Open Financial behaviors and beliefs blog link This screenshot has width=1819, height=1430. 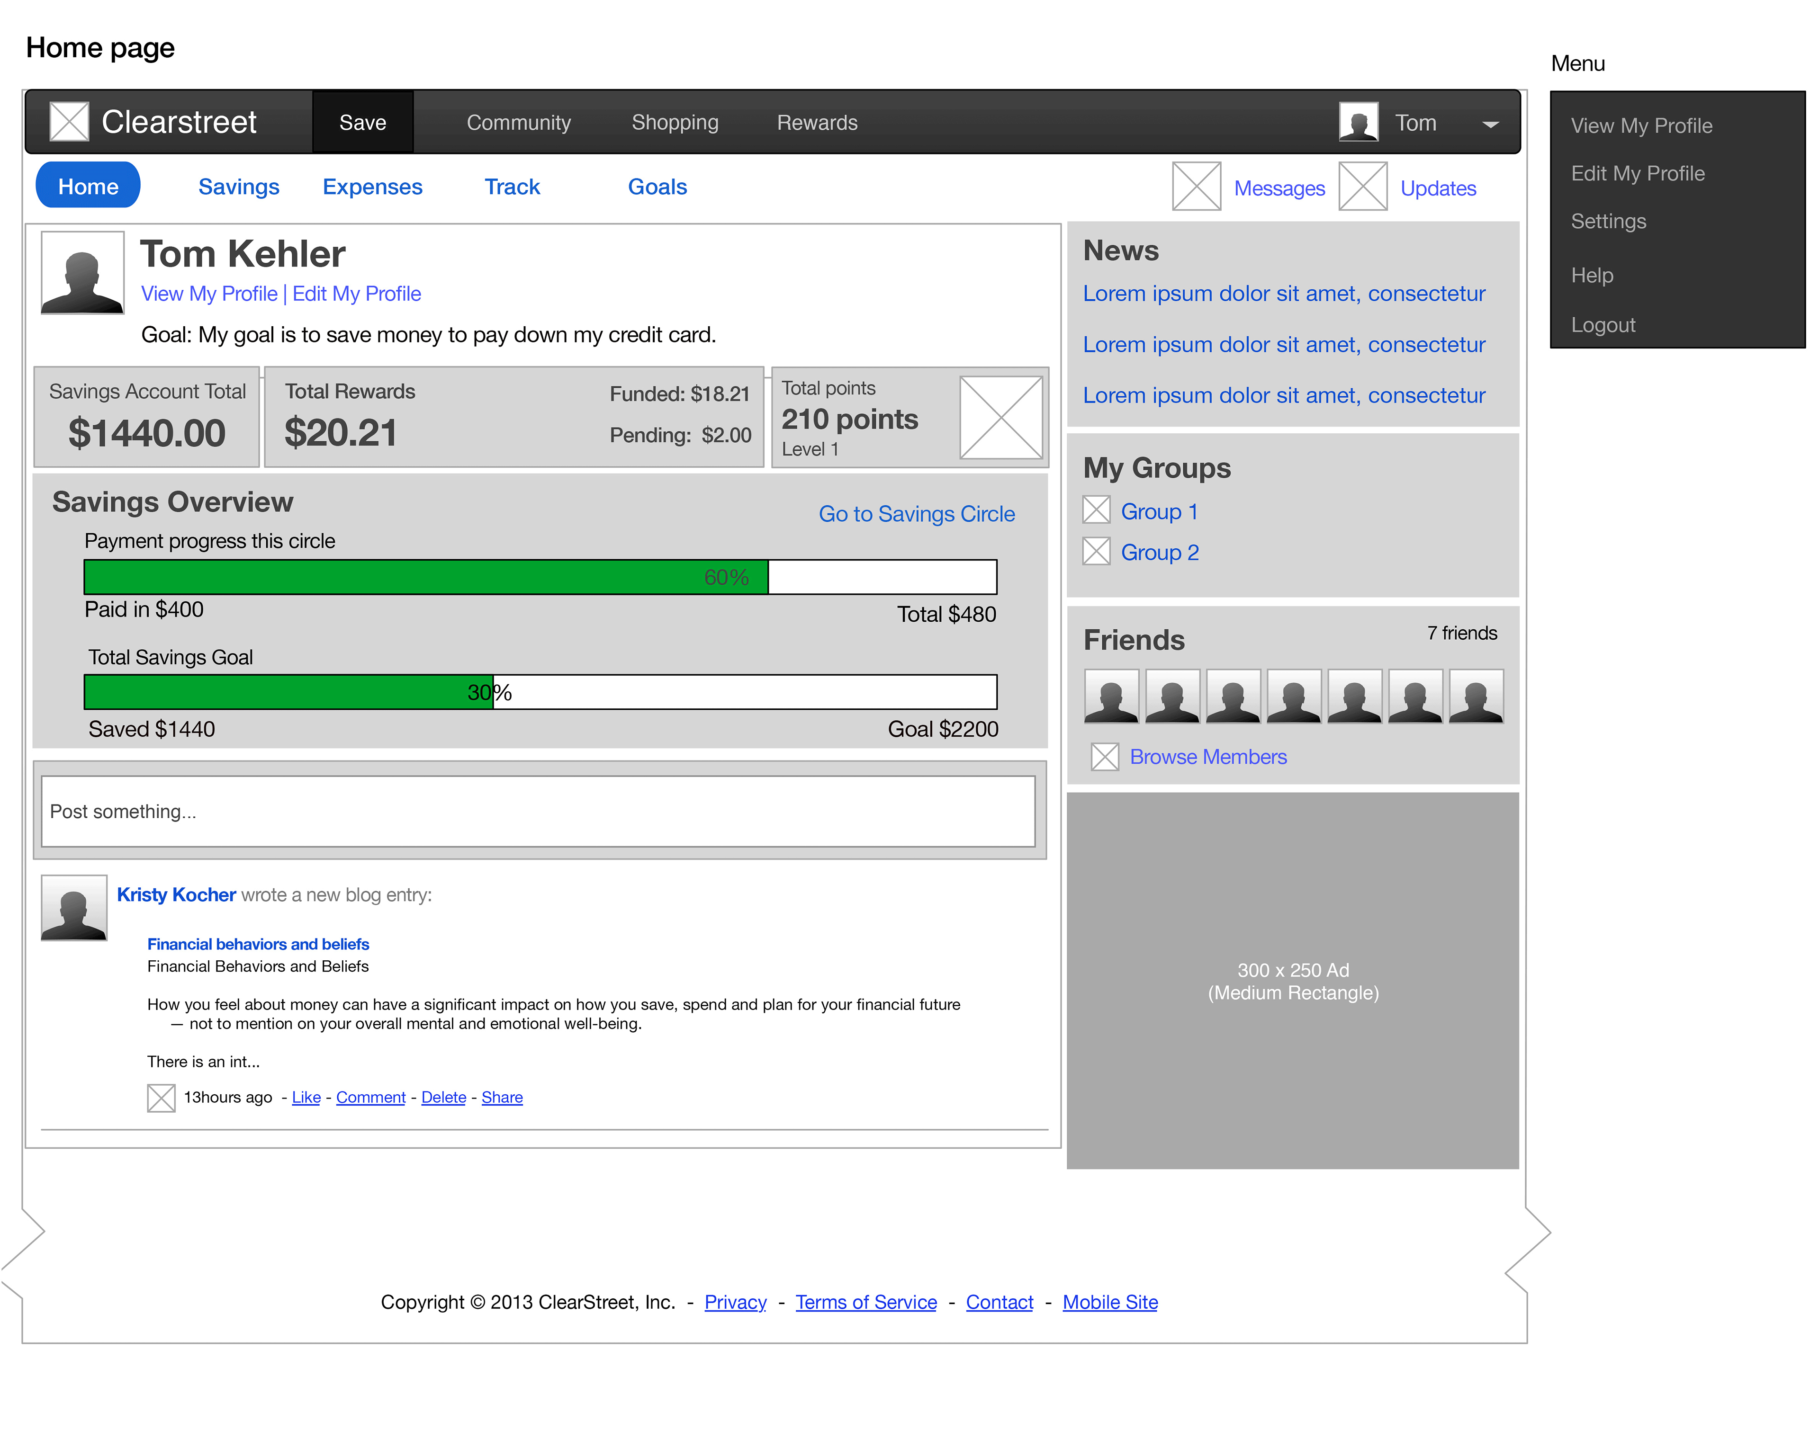click(258, 944)
